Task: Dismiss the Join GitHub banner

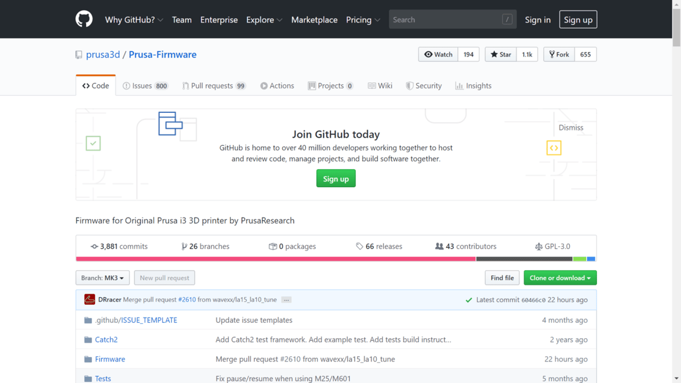Action: coord(571,128)
